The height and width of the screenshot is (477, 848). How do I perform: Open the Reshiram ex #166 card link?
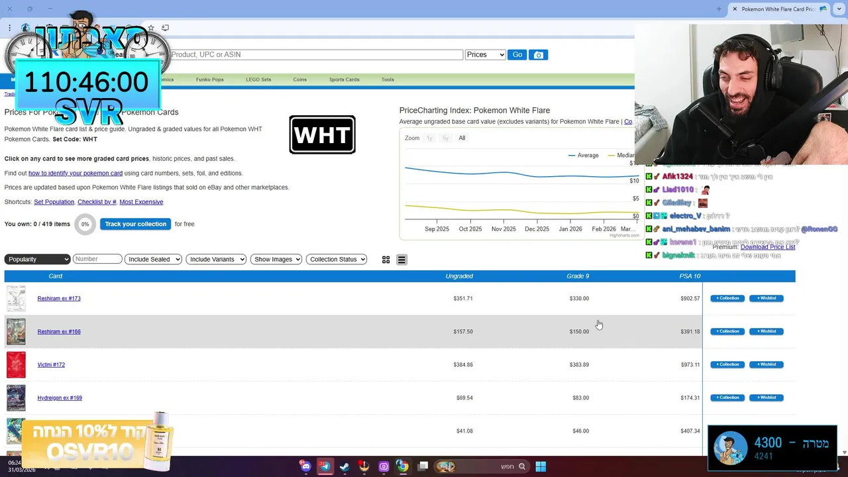tap(59, 331)
